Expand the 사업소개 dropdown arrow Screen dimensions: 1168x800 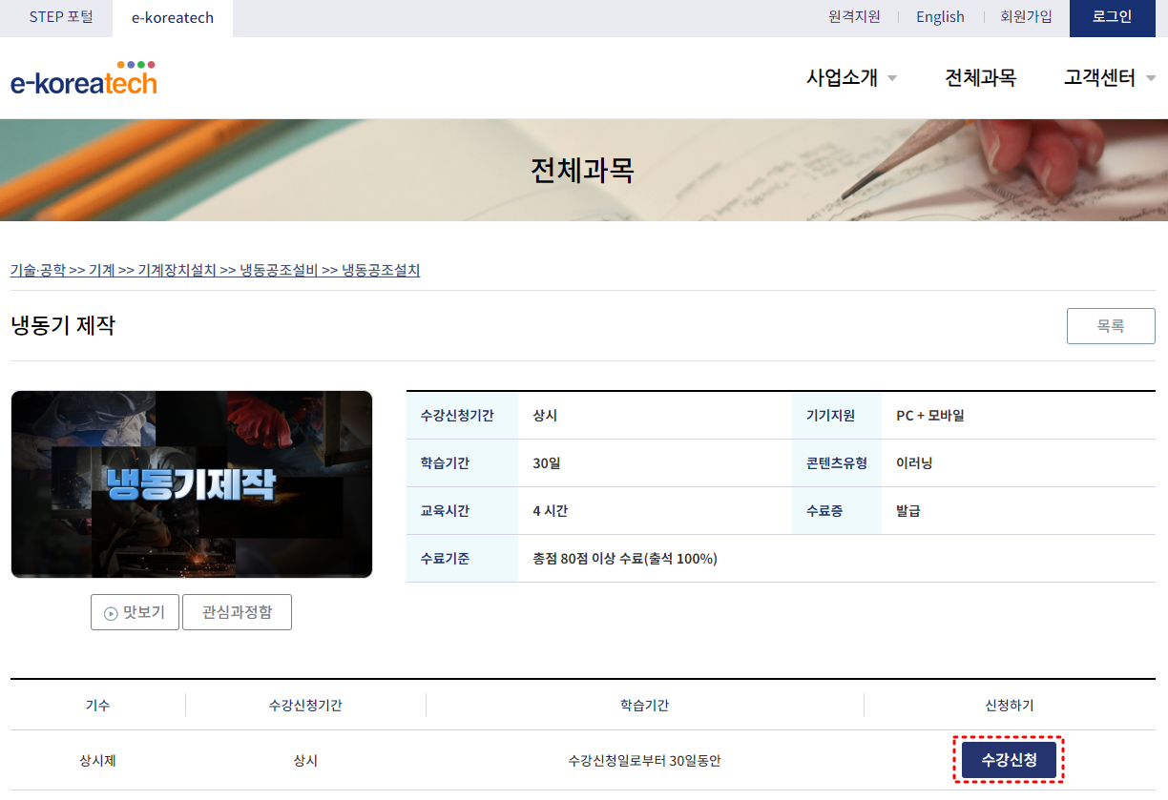(892, 78)
